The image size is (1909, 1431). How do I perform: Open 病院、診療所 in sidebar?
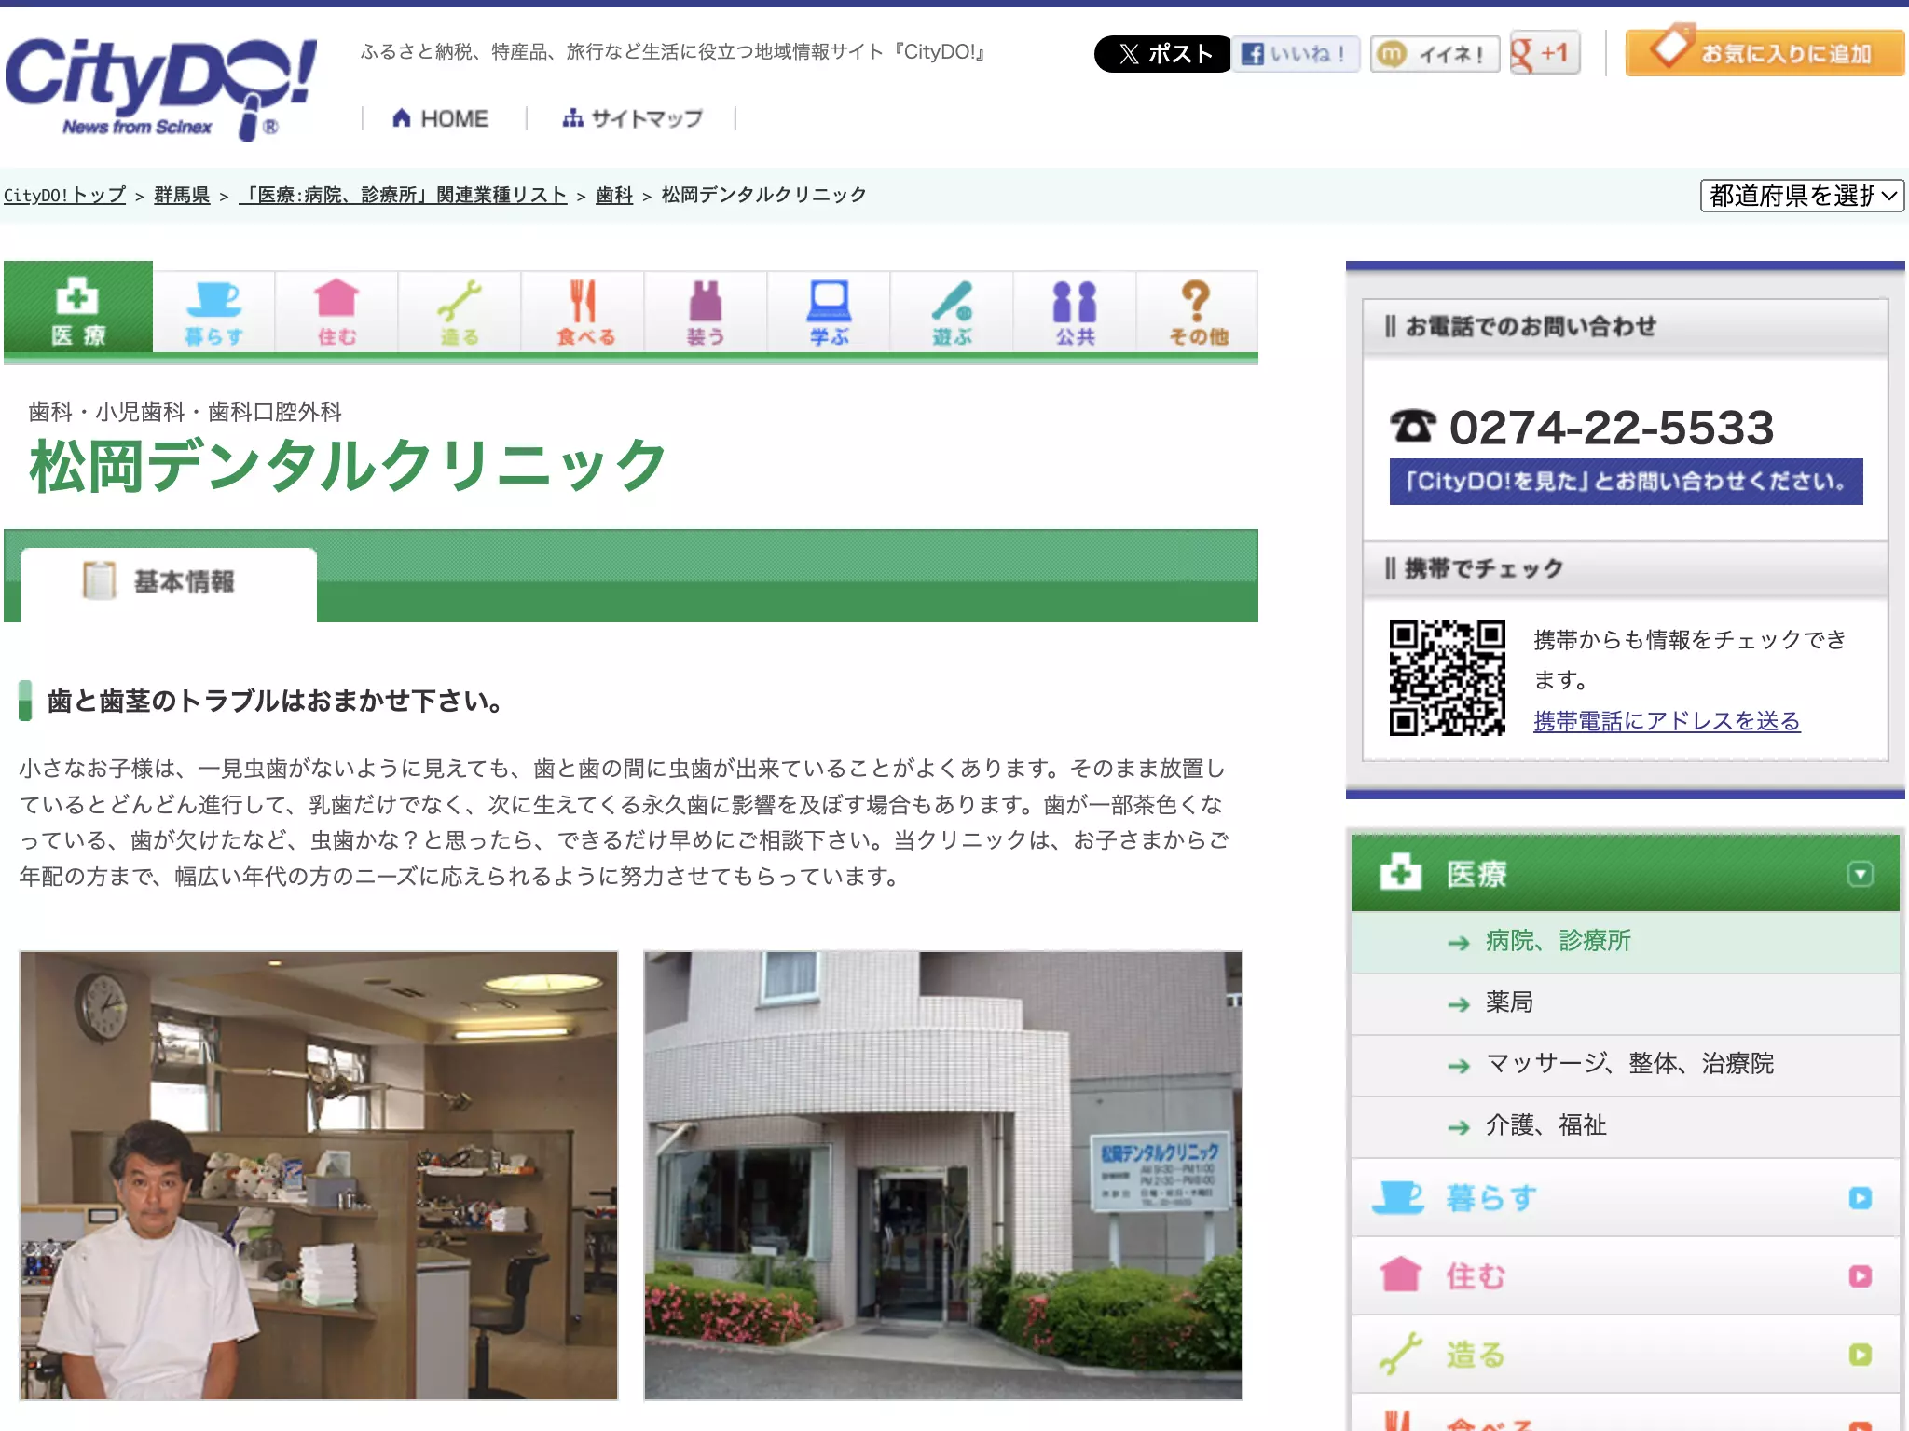pyautogui.click(x=1625, y=941)
